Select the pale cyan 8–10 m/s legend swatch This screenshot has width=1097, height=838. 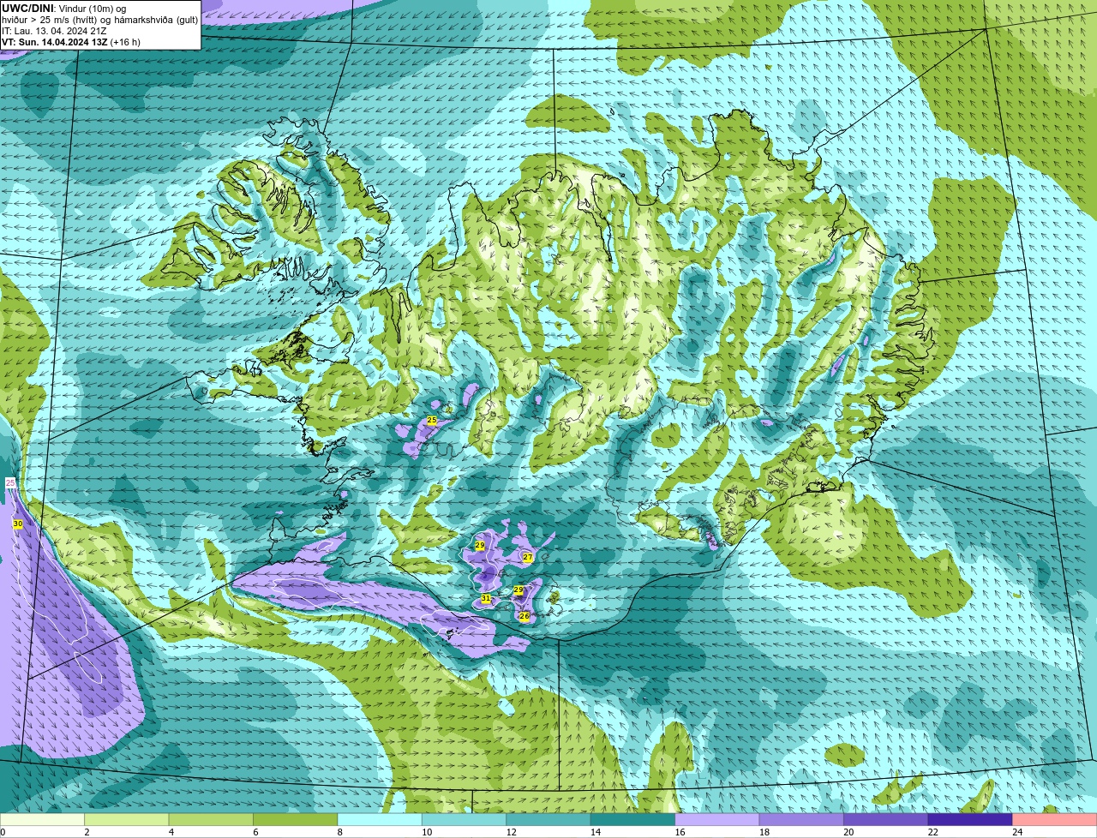(380, 820)
